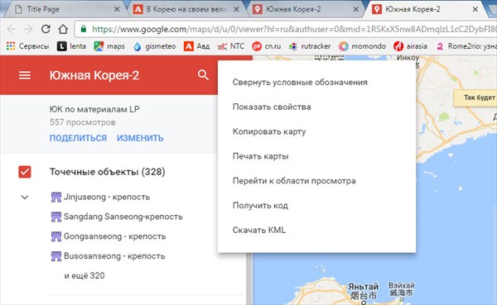Viewport: 497px width, 305px height.
Task: Click the '557 просмотров' view count
Action: pyautogui.click(x=82, y=122)
